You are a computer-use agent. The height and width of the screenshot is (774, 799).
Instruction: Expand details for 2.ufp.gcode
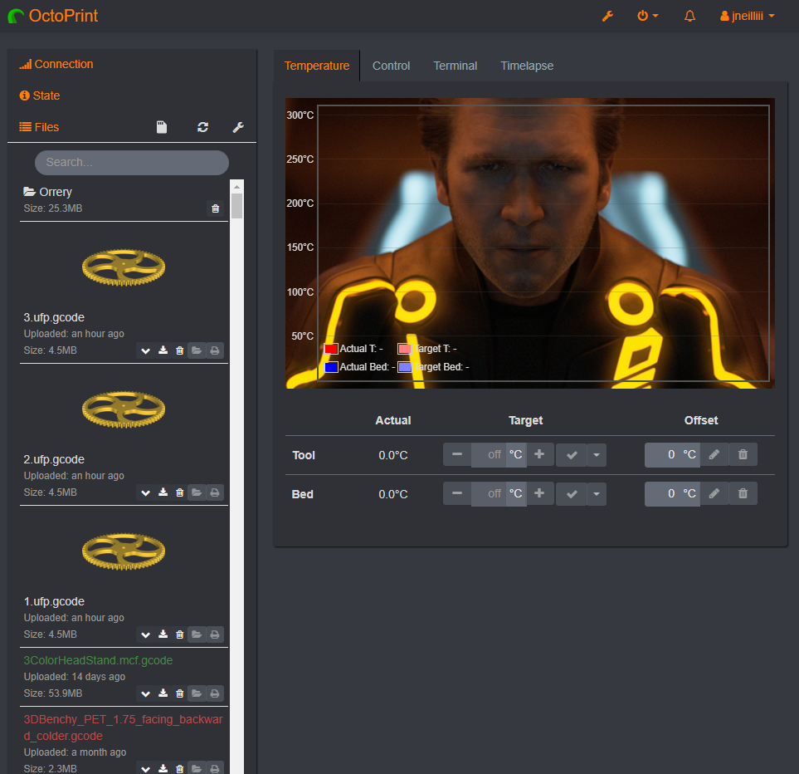click(146, 493)
